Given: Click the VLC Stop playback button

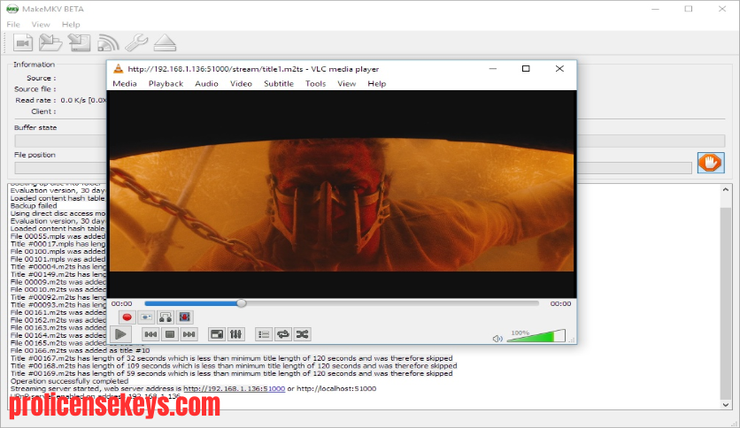Looking at the screenshot, I should tap(170, 334).
